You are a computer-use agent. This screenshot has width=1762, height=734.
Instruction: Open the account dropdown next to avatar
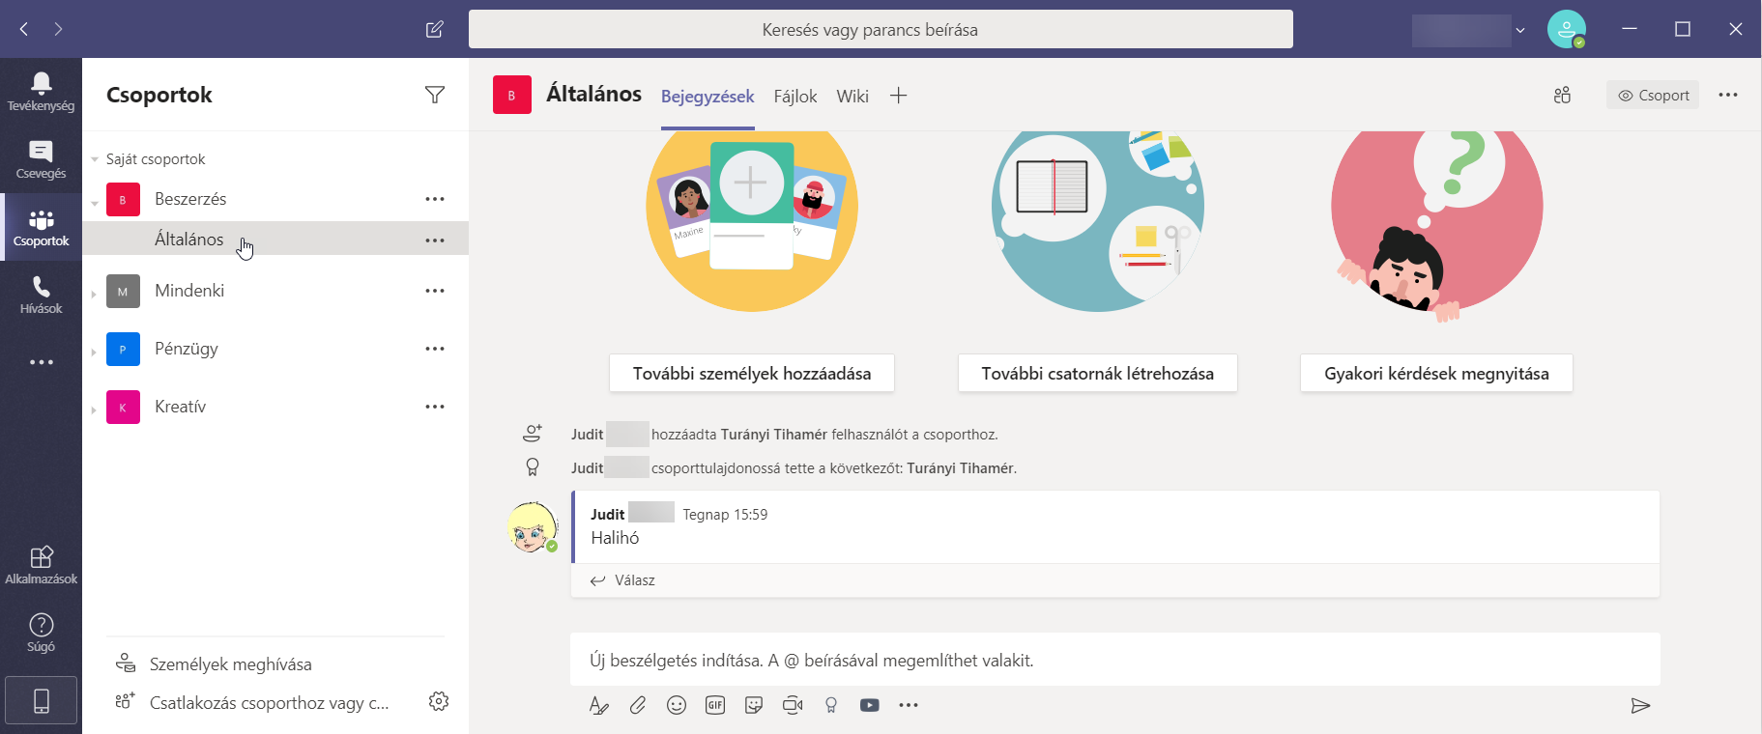[x=1520, y=30]
